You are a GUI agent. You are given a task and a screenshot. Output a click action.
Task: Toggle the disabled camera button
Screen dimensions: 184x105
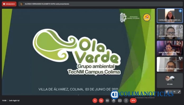coord(101,100)
